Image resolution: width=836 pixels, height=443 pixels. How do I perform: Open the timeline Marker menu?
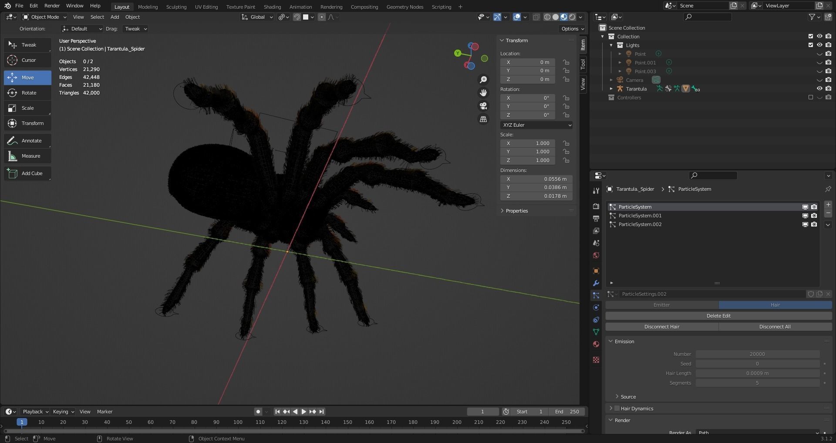point(104,412)
